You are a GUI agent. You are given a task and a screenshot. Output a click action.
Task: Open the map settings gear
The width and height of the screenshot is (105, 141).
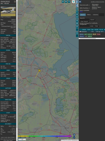77,9
